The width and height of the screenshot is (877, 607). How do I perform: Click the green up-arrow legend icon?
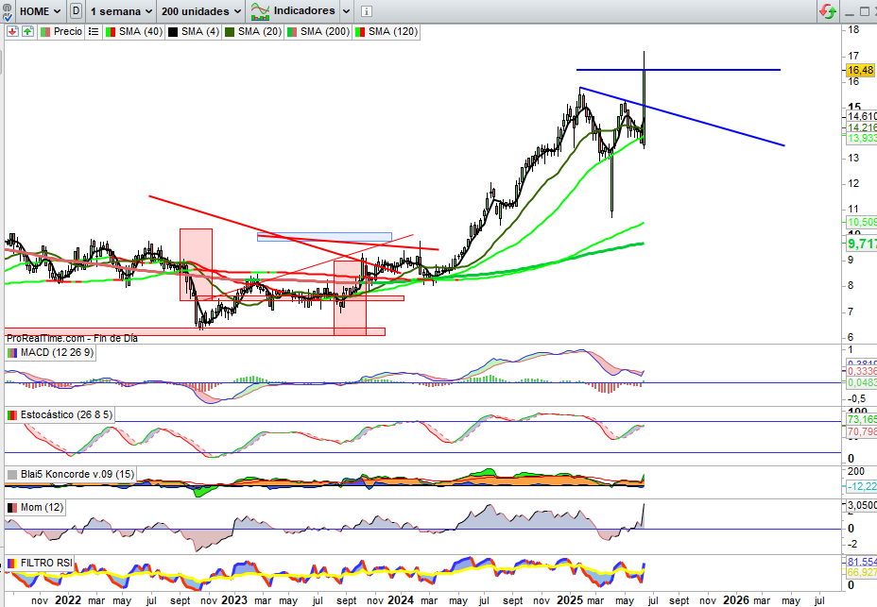pyautogui.click(x=27, y=31)
